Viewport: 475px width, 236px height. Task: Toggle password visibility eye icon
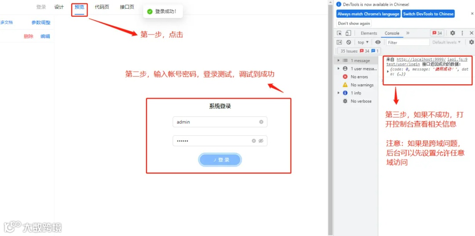click(x=261, y=141)
